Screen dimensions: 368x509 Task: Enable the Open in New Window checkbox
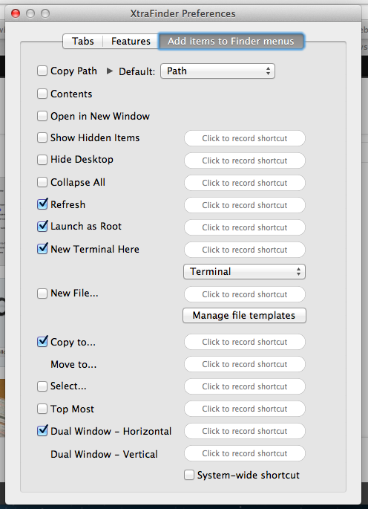tap(42, 116)
